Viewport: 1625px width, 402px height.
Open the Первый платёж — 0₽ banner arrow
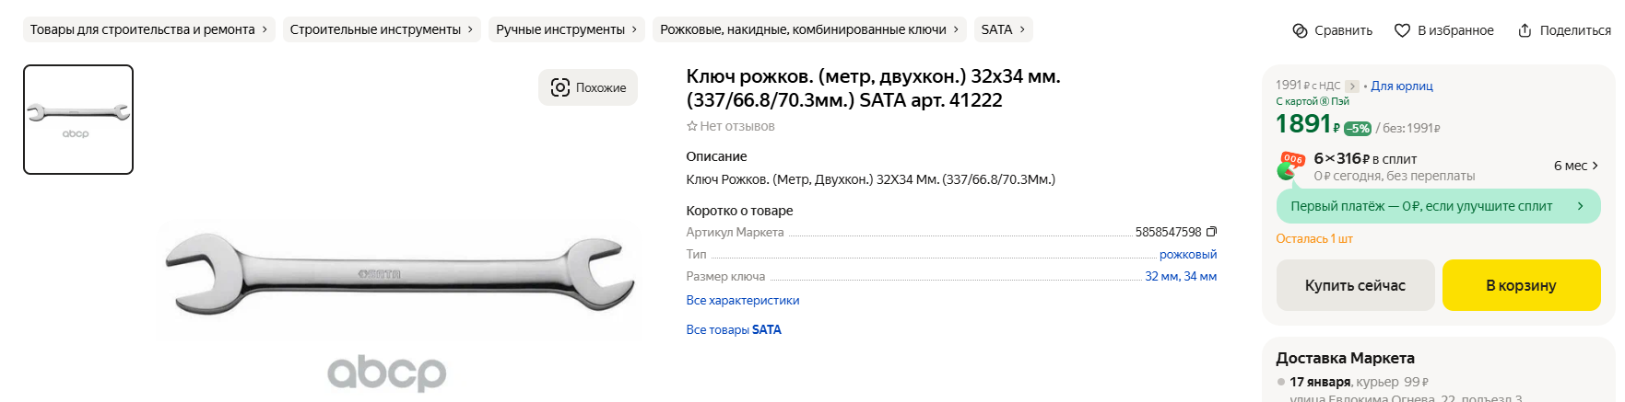[x=1580, y=206]
